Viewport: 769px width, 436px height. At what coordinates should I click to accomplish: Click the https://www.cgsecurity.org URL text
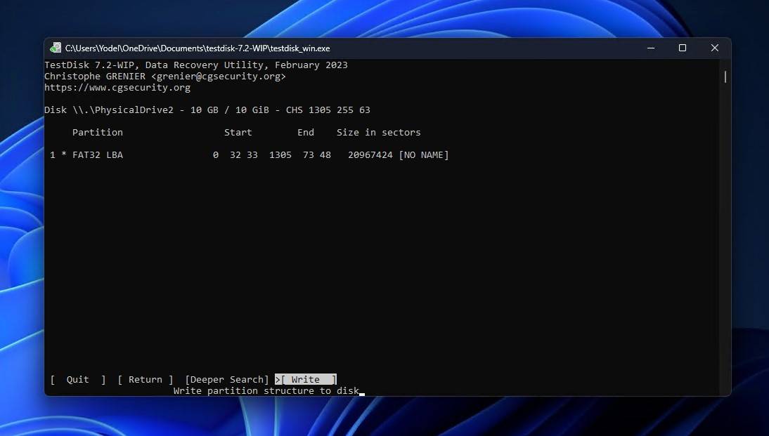click(x=117, y=88)
